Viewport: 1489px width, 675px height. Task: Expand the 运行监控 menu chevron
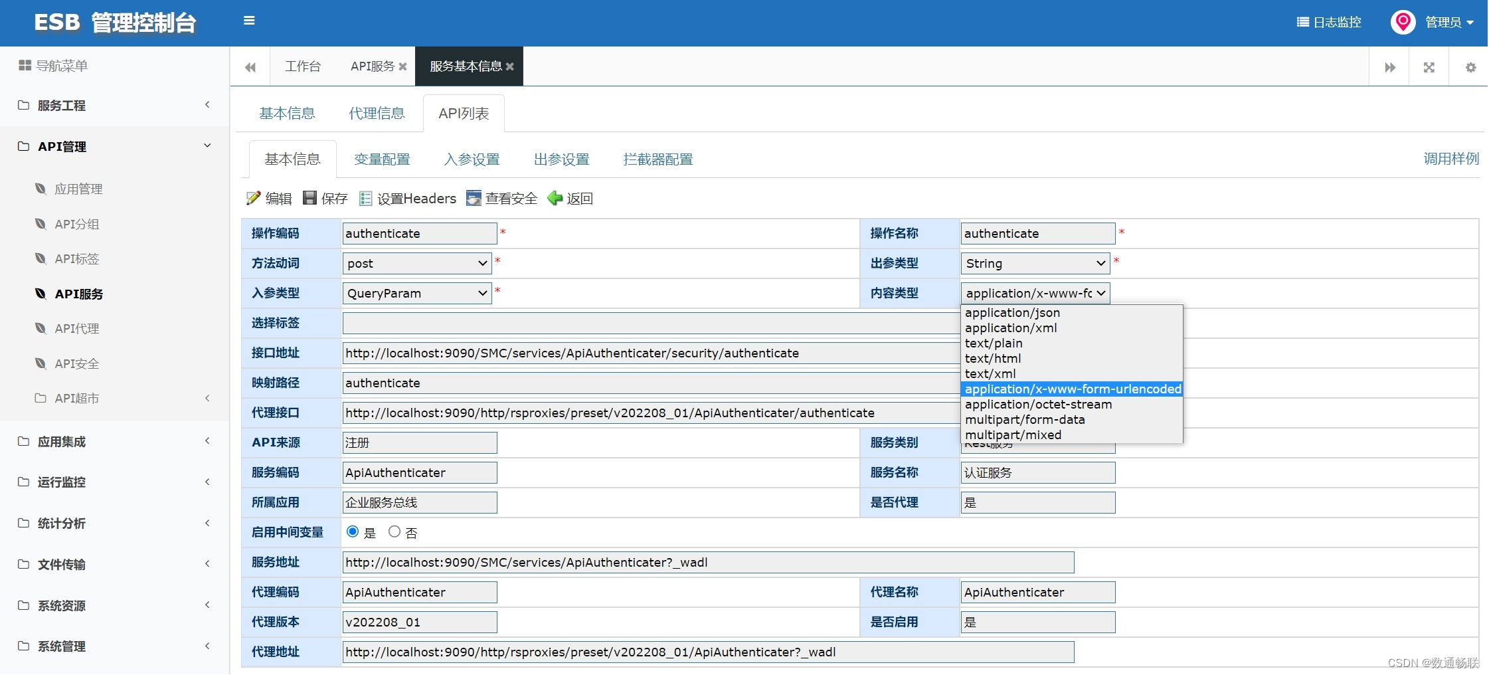point(207,482)
